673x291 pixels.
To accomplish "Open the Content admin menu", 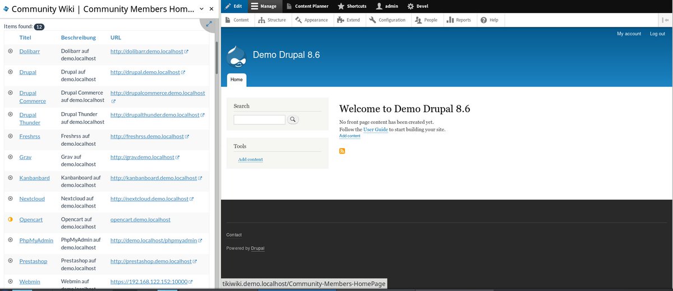I will 237,20.
